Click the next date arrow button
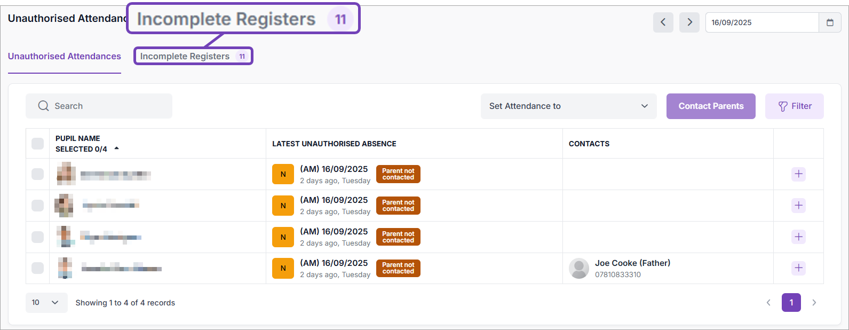This screenshot has width=849, height=330. 689,22
